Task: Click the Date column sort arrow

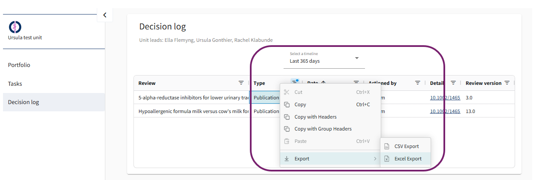Action: [323, 83]
